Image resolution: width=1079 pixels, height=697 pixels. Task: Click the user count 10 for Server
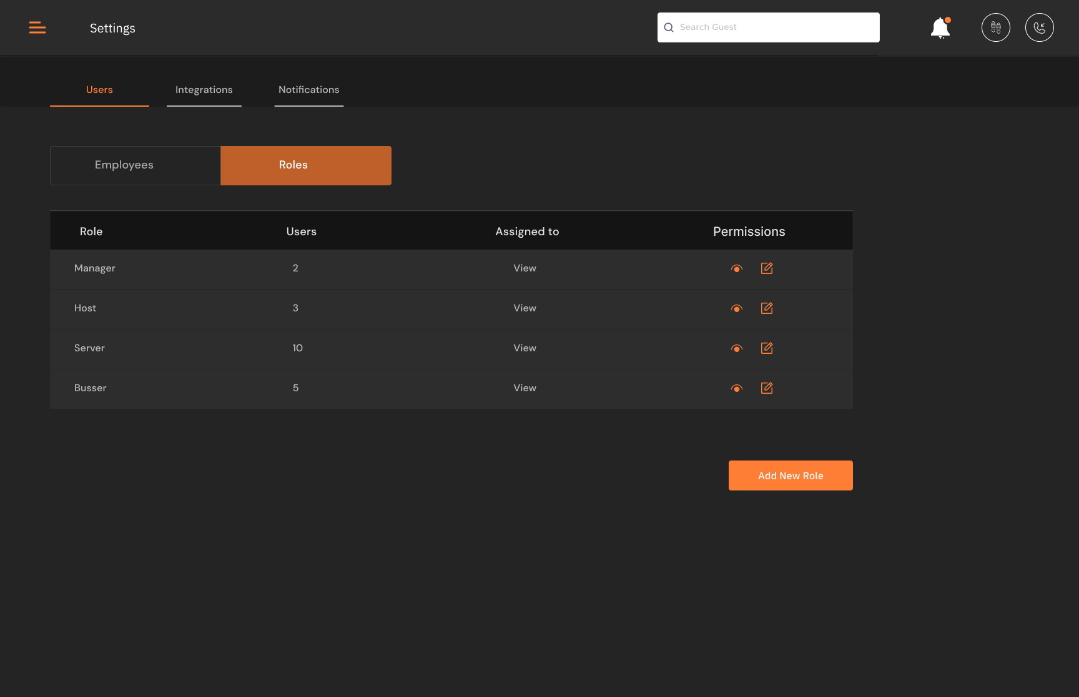[x=298, y=348]
